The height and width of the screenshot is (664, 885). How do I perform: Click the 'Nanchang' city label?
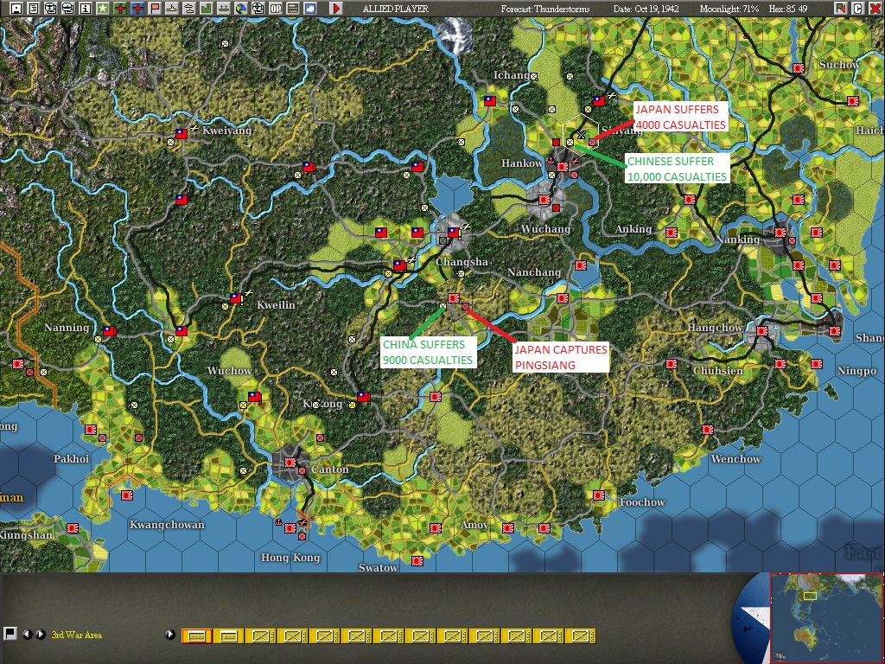coord(534,272)
